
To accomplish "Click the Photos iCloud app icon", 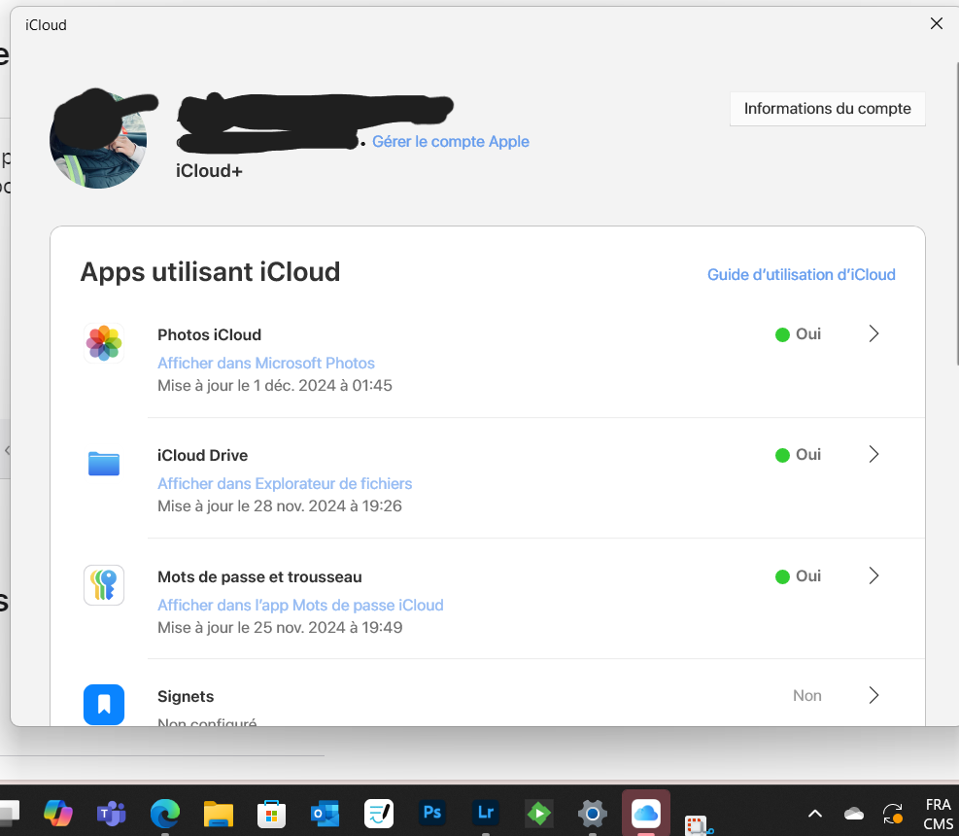I will coord(104,343).
